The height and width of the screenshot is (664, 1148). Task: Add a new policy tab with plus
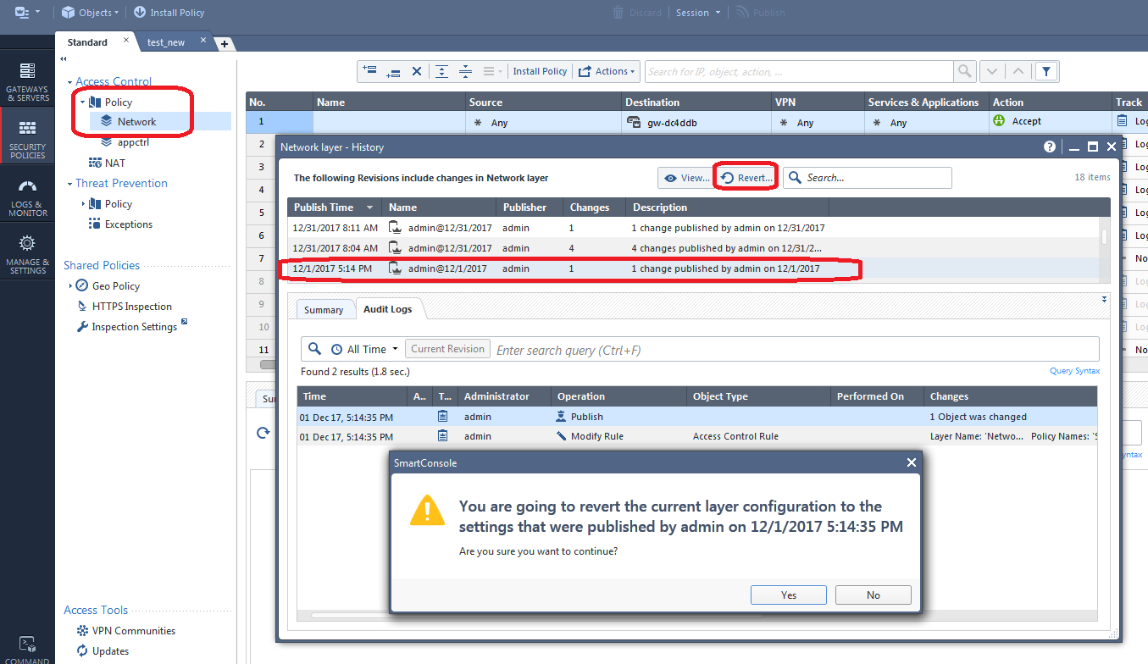tap(224, 43)
